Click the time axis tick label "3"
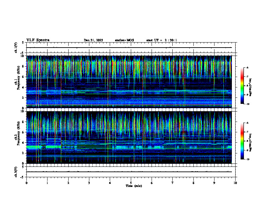This screenshot has height=205, width=265. click(x=89, y=183)
